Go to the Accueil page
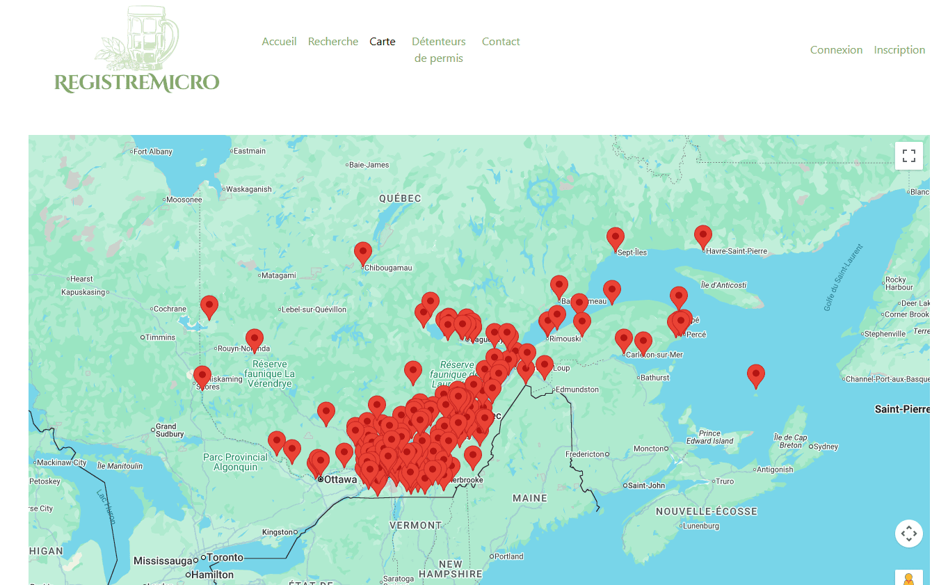This screenshot has height=585, width=948. [279, 42]
